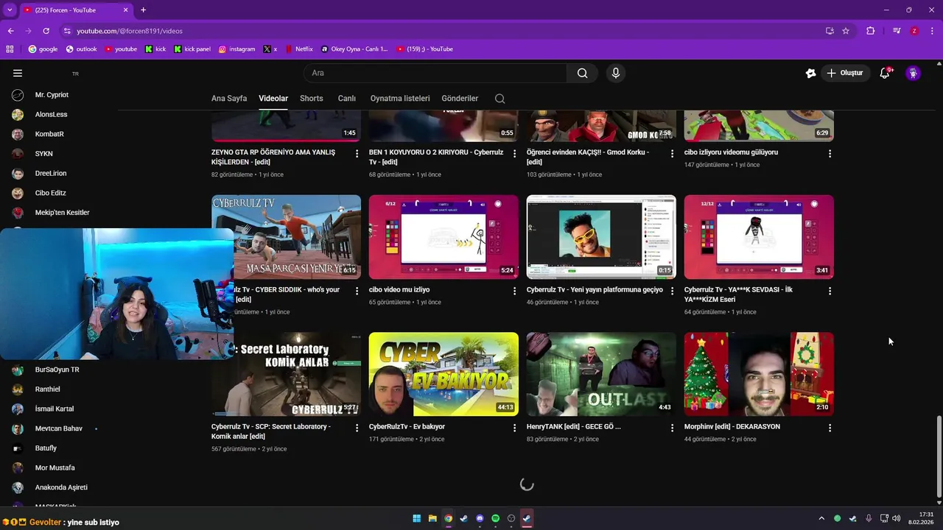The height and width of the screenshot is (530, 943).
Task: Click the star-shaped icon beside Oluştur
Action: tap(810, 73)
